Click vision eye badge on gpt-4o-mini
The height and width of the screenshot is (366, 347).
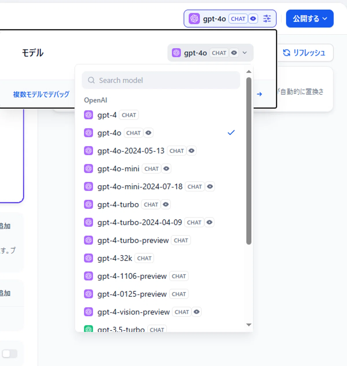pos(166,169)
